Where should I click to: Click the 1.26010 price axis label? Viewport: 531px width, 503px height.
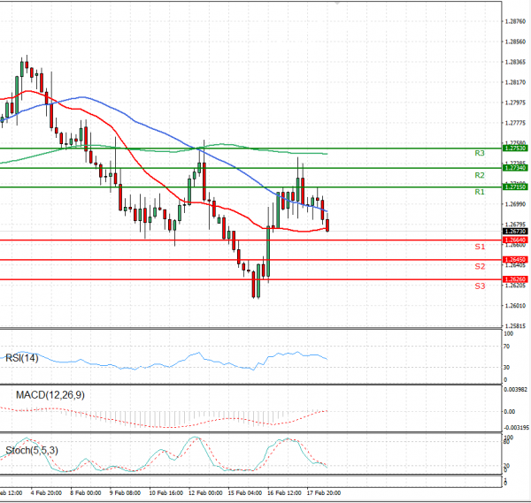515,306
